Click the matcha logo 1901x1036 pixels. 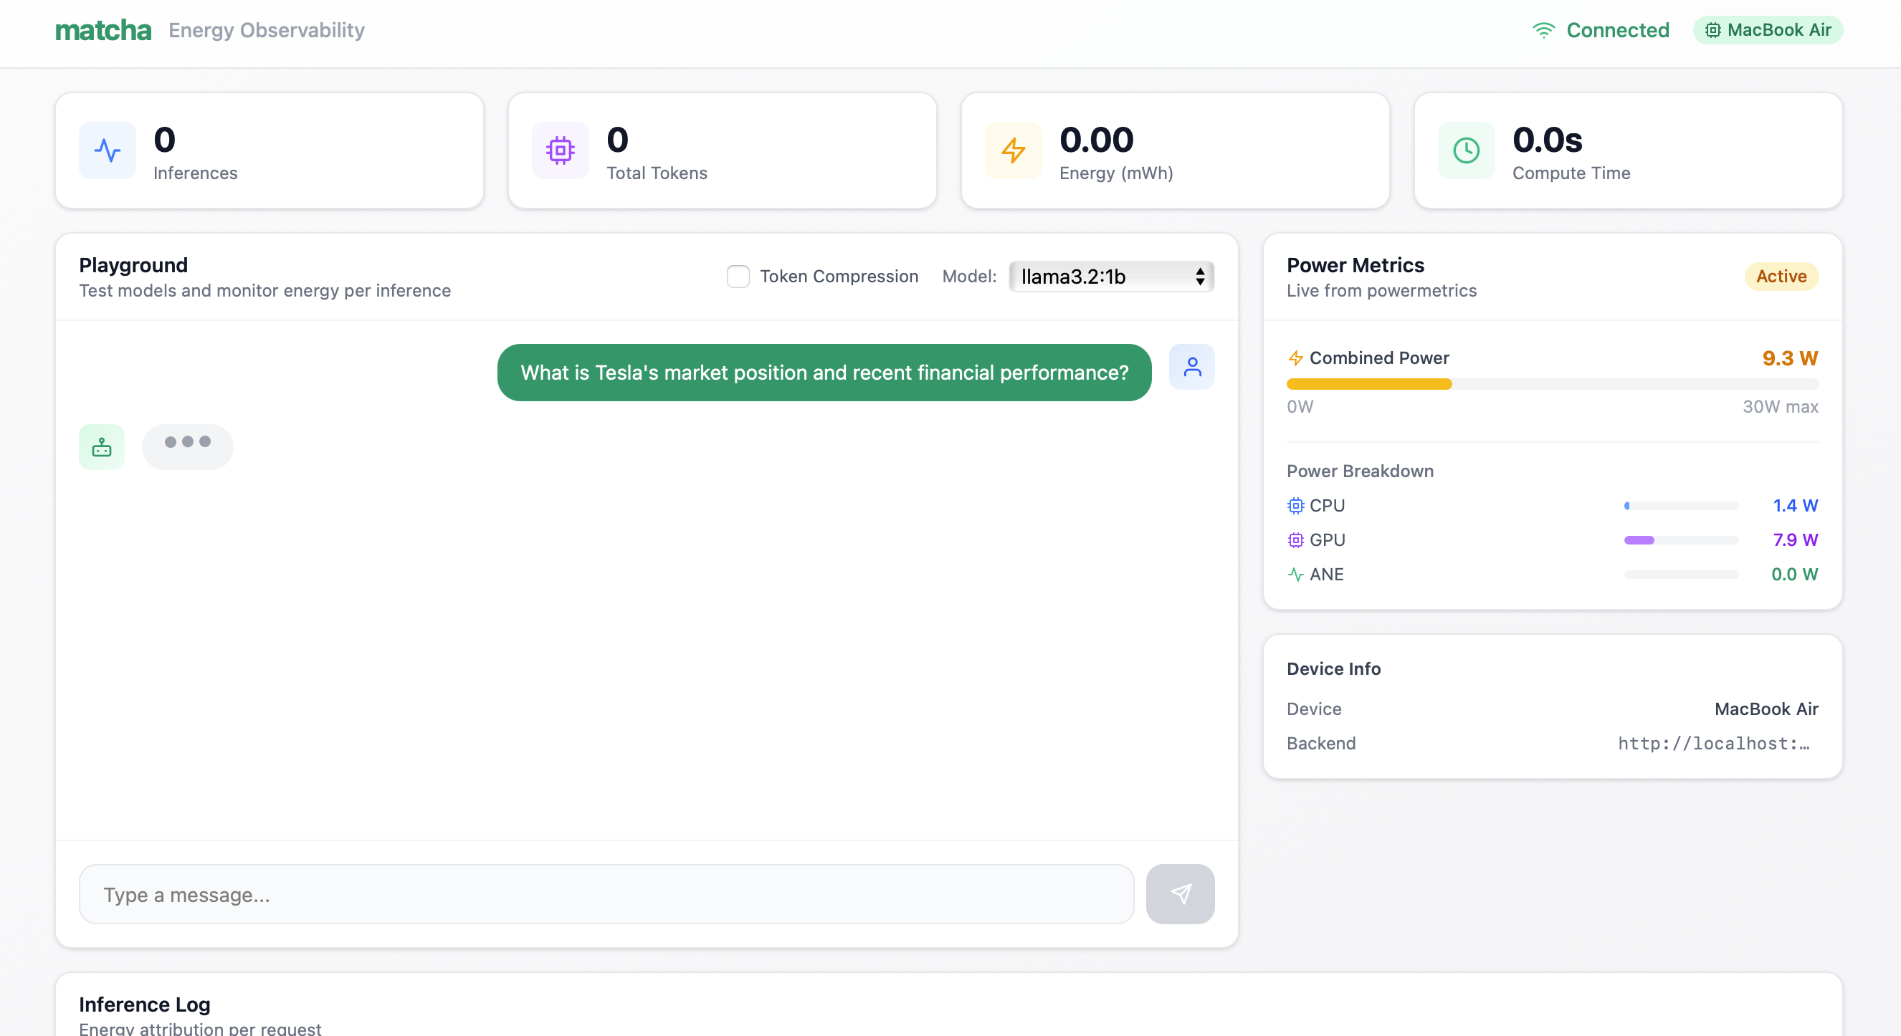click(103, 30)
